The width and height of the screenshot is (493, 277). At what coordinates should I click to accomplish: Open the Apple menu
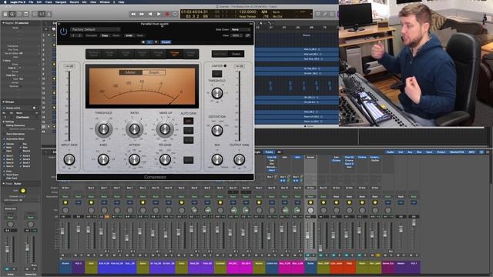[x=5, y=2]
